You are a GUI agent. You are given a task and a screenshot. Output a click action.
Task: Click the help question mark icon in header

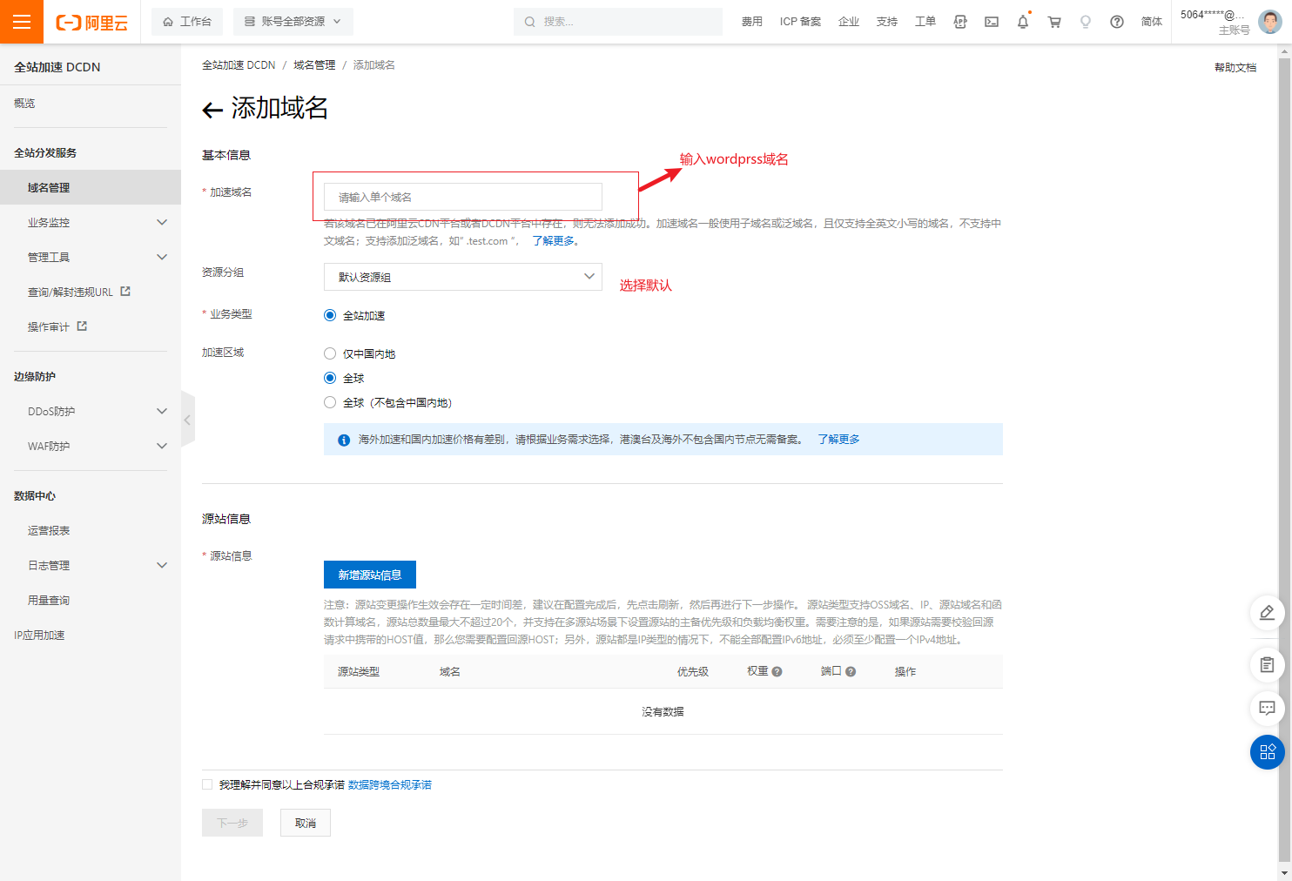tap(1117, 22)
